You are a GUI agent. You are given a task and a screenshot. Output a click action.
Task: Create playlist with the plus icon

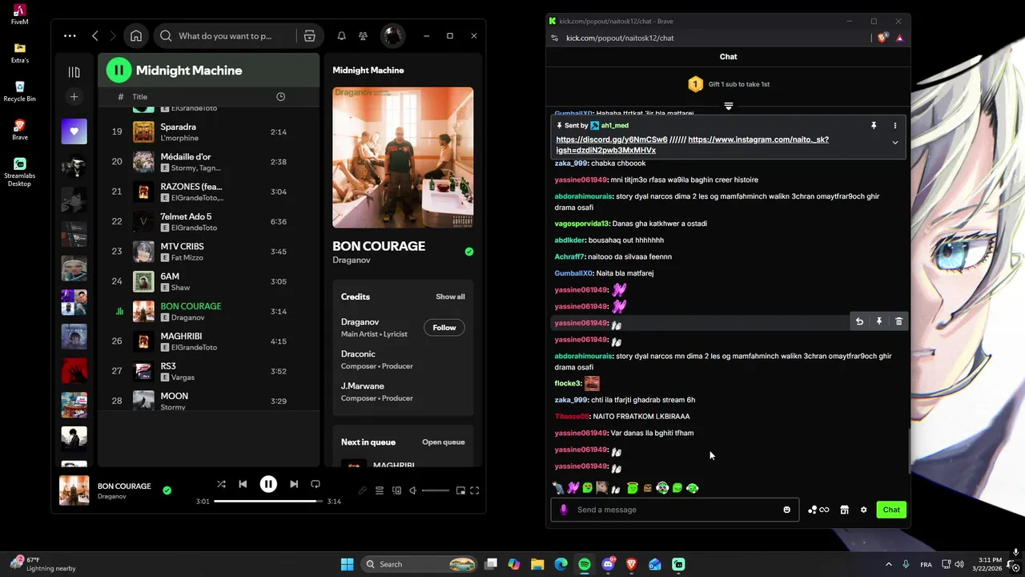74,97
